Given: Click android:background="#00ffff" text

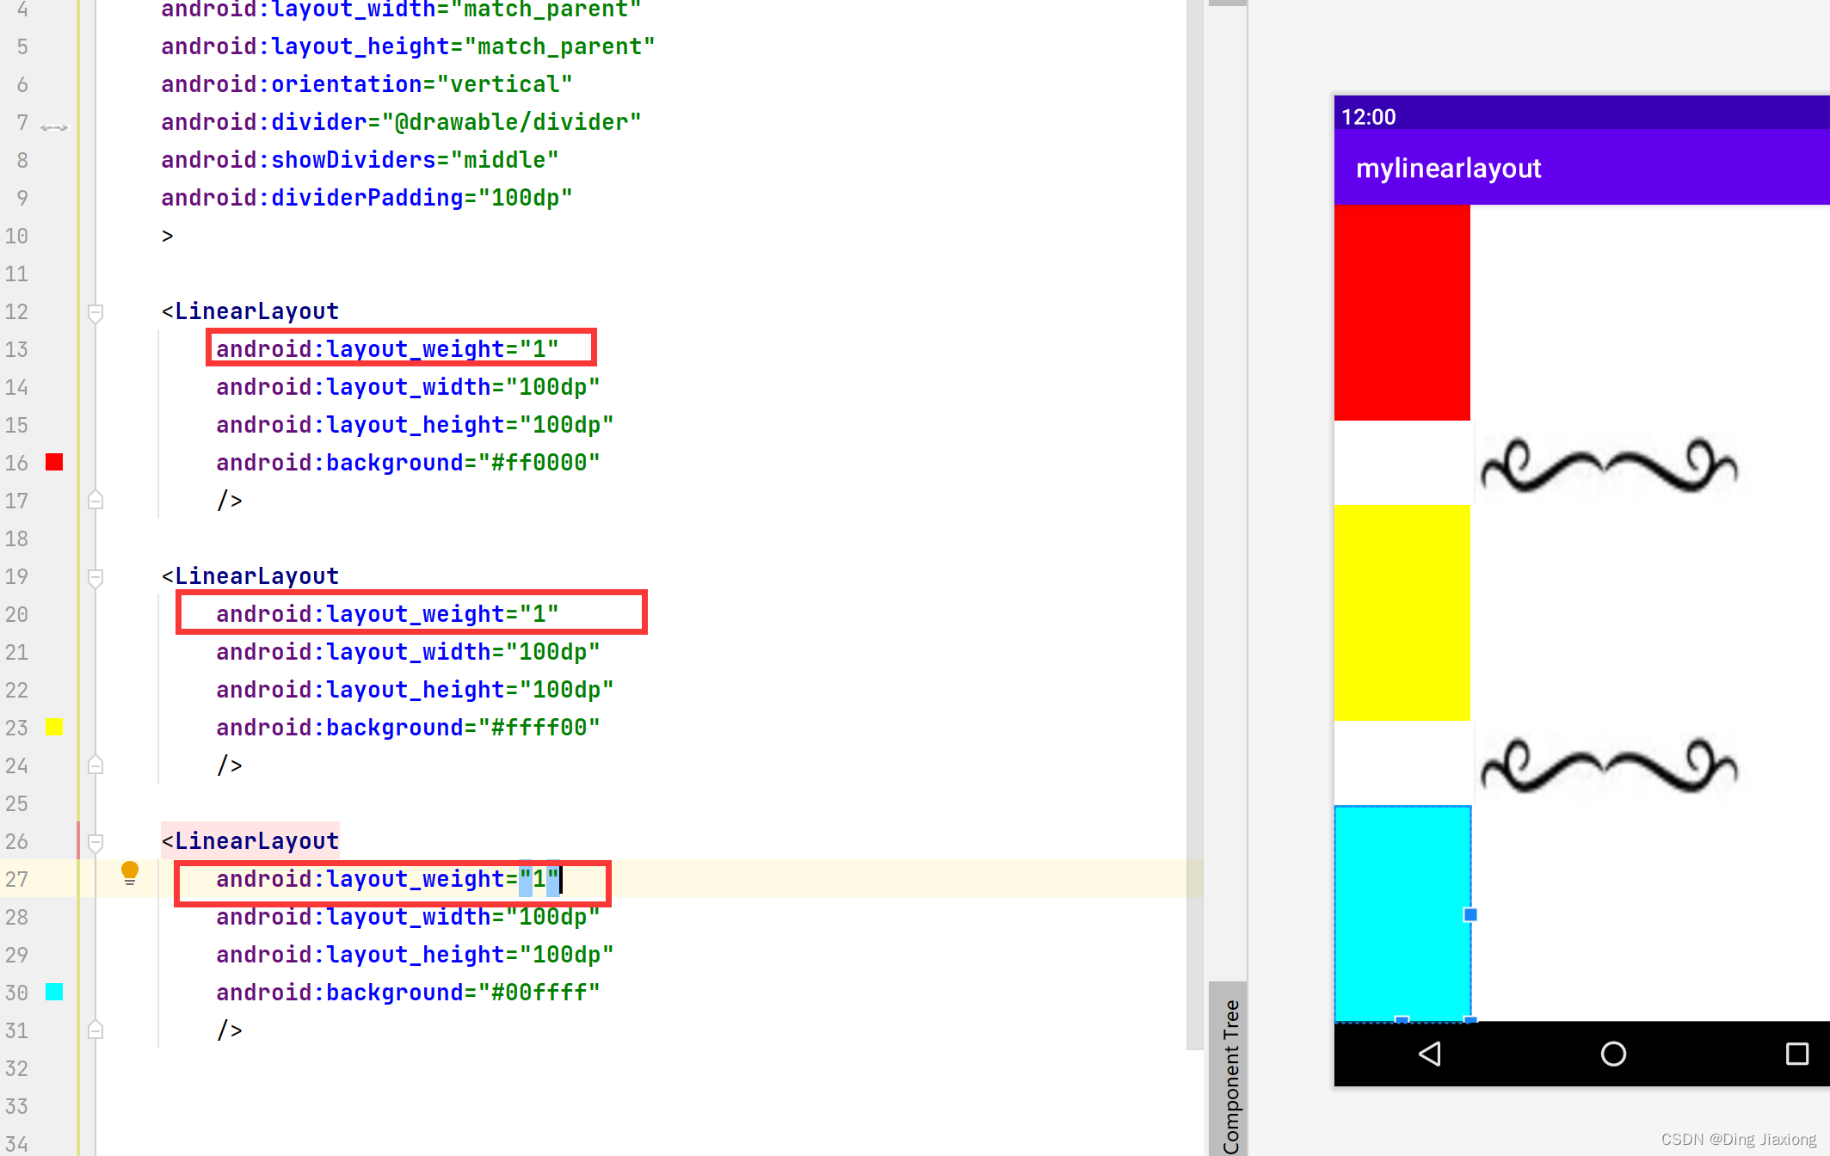Looking at the screenshot, I should [408, 993].
